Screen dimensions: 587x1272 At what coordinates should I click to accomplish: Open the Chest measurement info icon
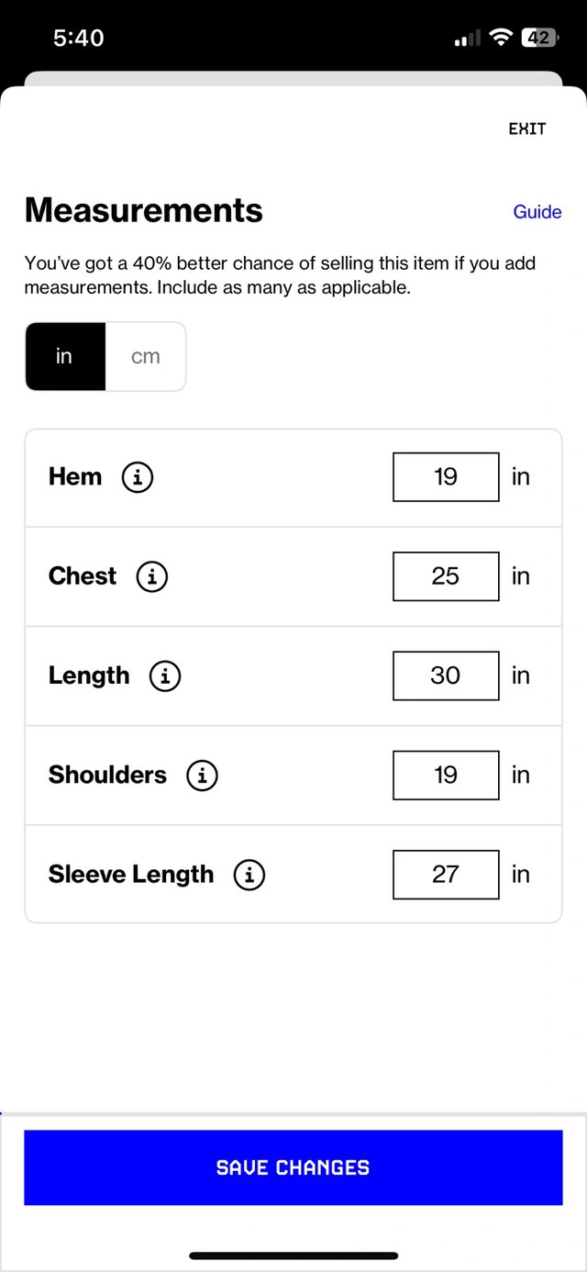tap(152, 576)
